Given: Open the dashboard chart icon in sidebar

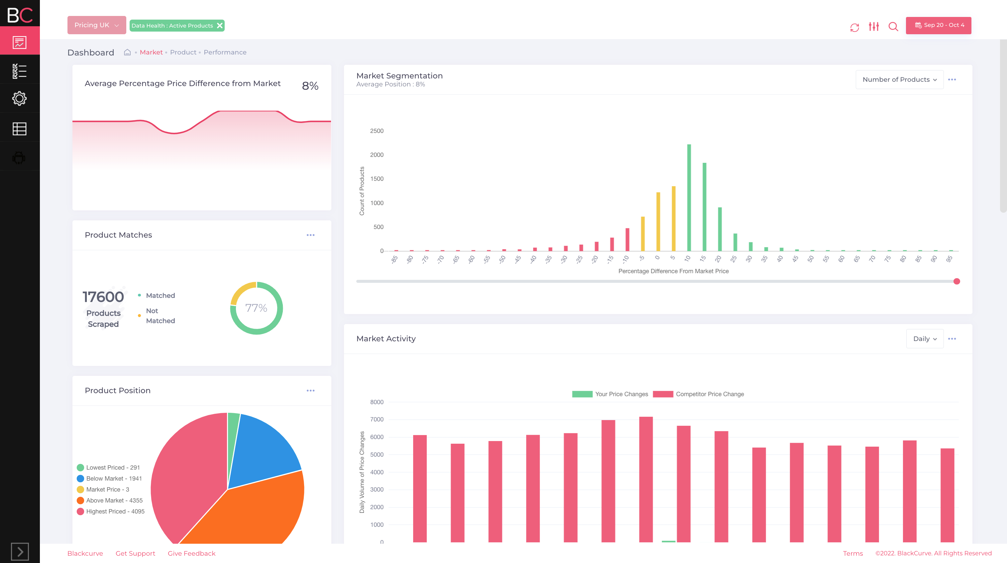Looking at the screenshot, I should coord(20,42).
